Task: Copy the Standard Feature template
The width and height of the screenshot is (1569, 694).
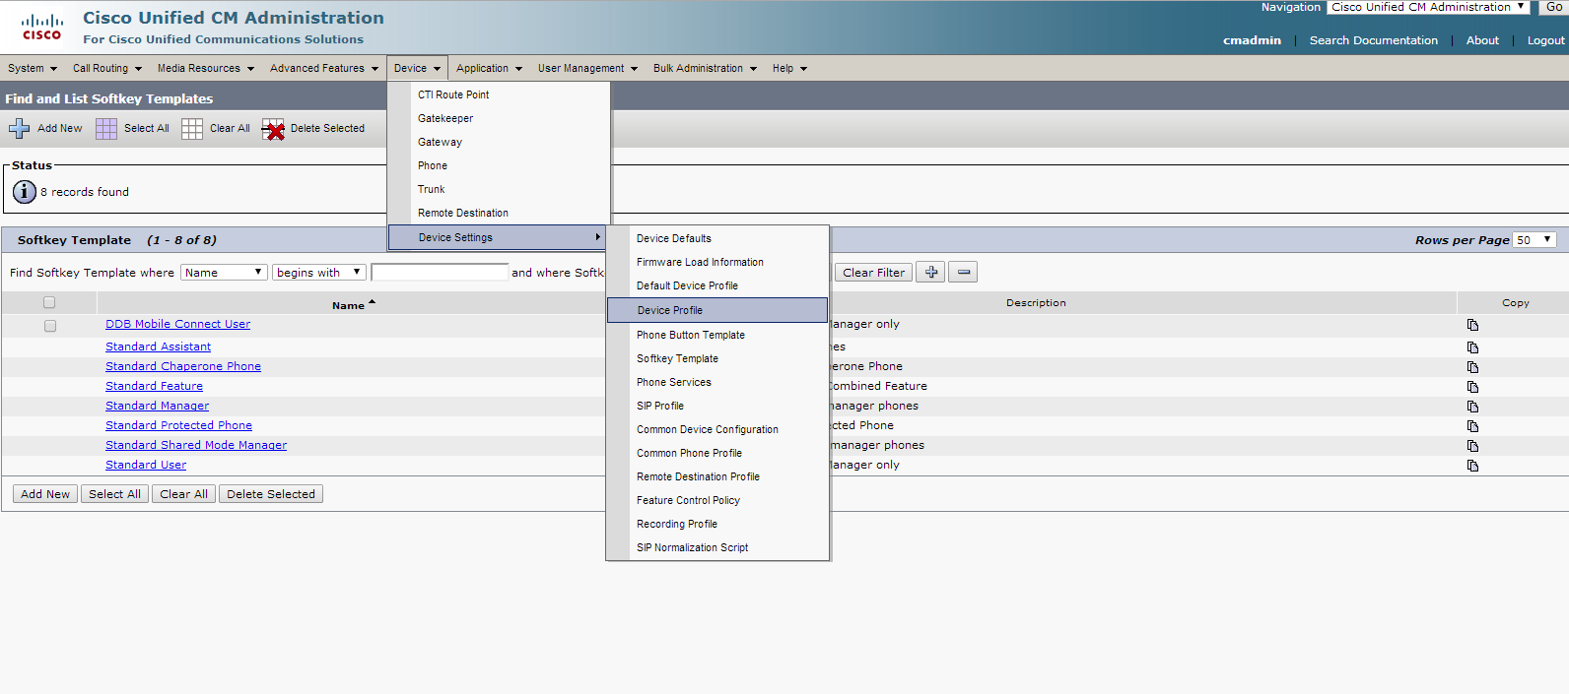Action: (1472, 387)
